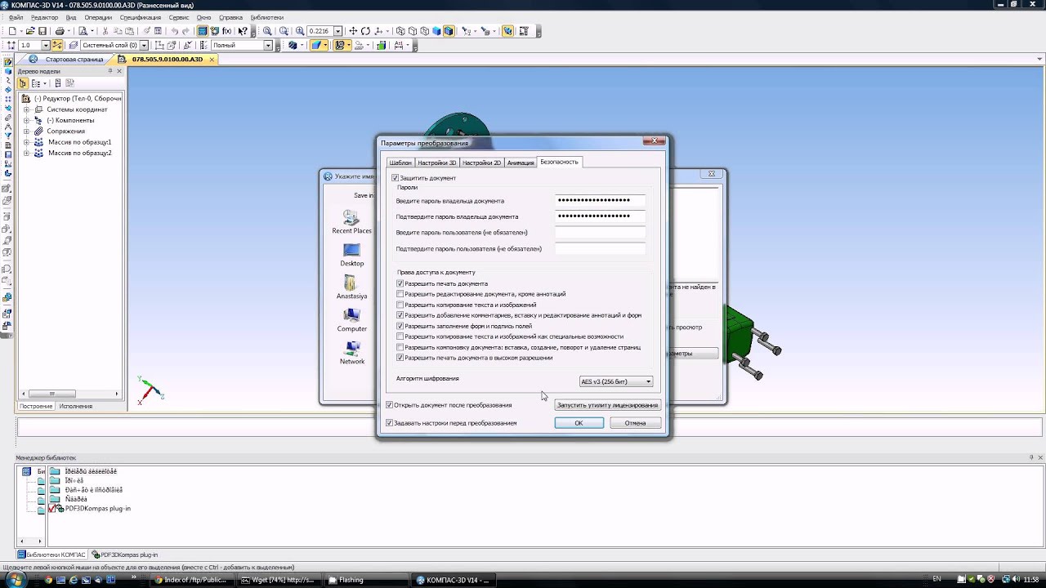Click the Measurements compass icon in left sidebar
The height and width of the screenshot is (588, 1046).
pos(7,126)
